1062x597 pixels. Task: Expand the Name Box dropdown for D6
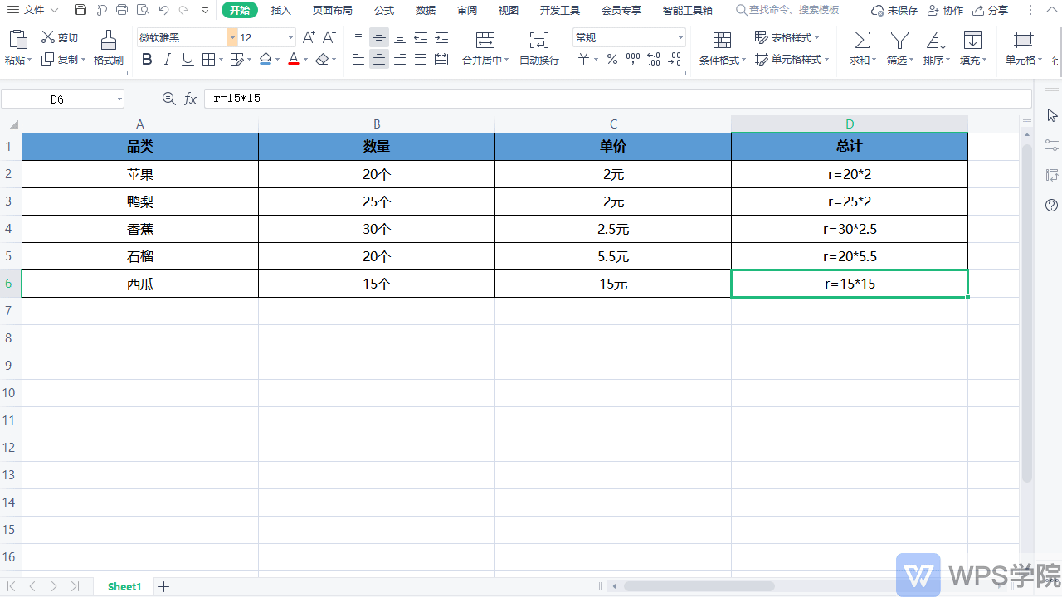click(119, 99)
